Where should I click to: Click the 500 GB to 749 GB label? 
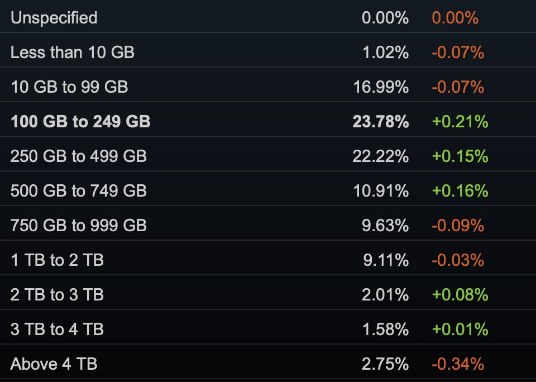[79, 190]
